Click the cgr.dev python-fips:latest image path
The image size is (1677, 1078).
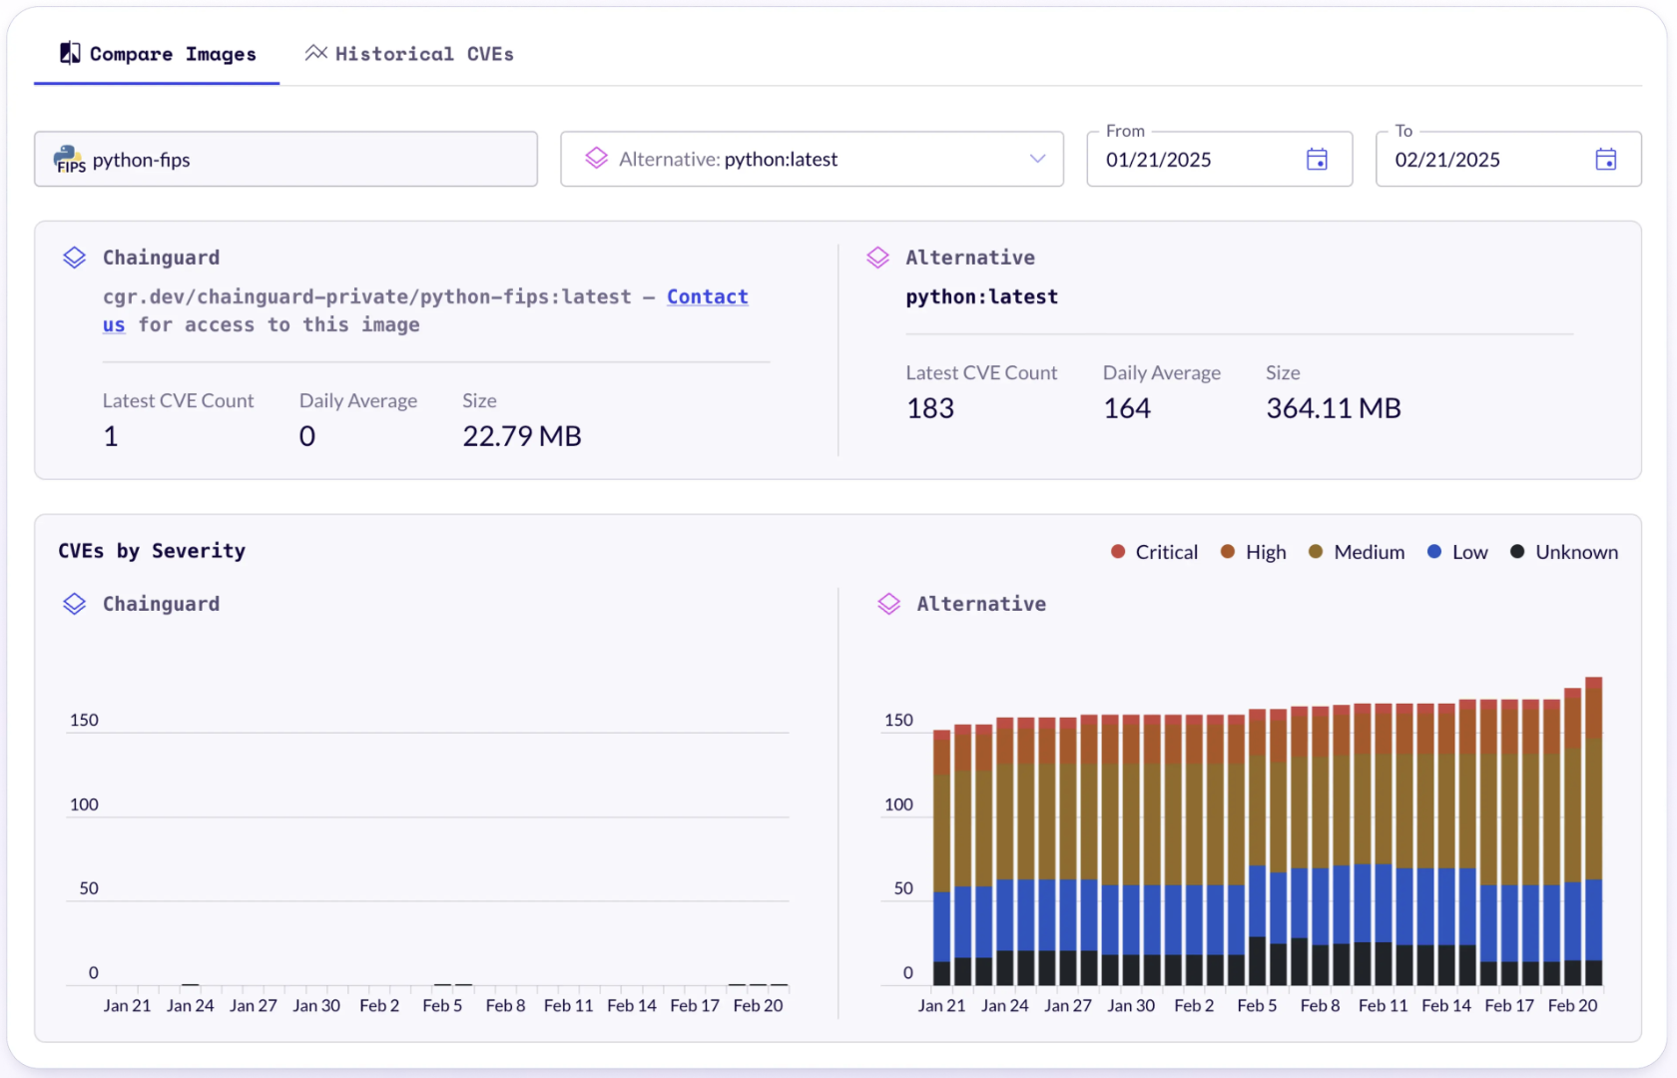(x=367, y=296)
